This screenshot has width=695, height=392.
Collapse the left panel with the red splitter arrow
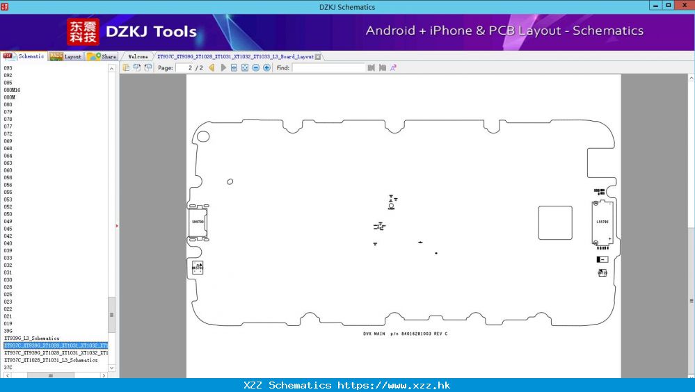[117, 226]
